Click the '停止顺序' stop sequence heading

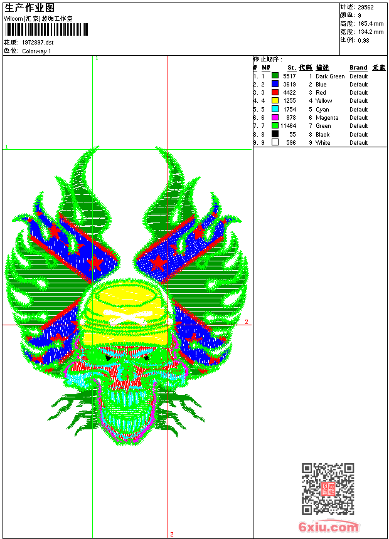267,59
